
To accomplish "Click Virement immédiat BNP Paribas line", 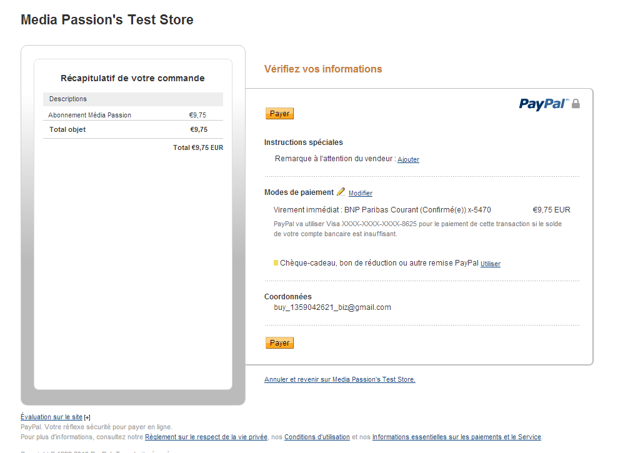I will coord(382,210).
